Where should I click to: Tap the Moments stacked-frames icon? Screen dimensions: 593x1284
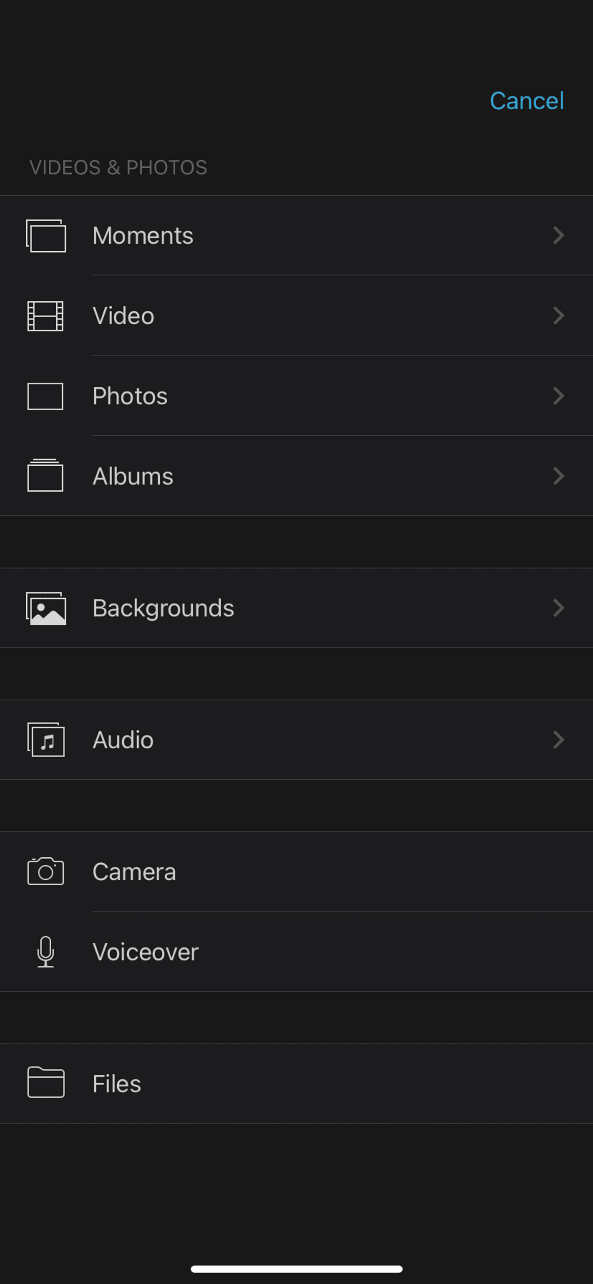pyautogui.click(x=45, y=236)
